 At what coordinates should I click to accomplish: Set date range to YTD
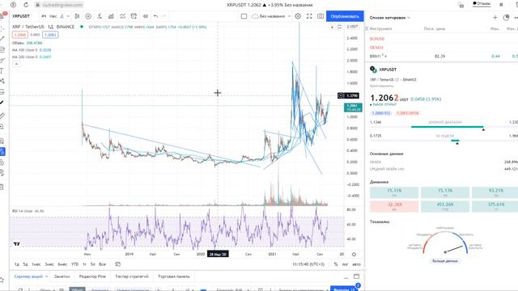(x=75, y=264)
